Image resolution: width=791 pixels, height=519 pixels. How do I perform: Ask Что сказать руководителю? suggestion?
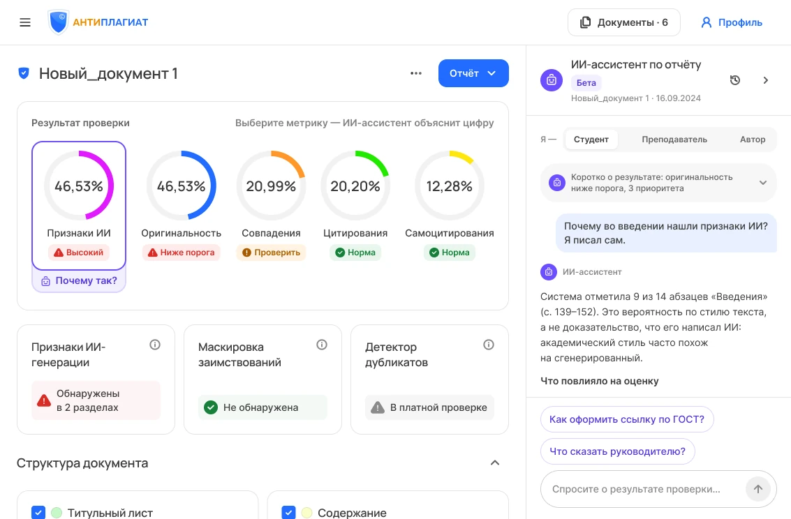(x=617, y=451)
